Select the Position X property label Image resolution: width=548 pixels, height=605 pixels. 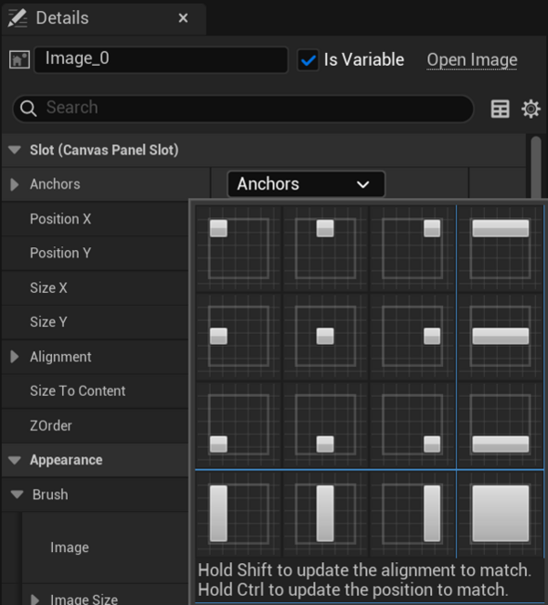click(60, 219)
